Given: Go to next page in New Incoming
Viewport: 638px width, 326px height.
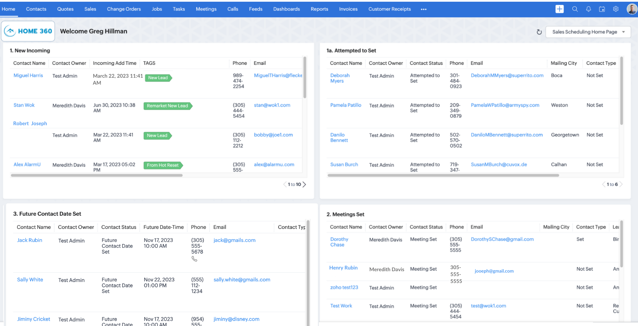Looking at the screenshot, I should [304, 185].
